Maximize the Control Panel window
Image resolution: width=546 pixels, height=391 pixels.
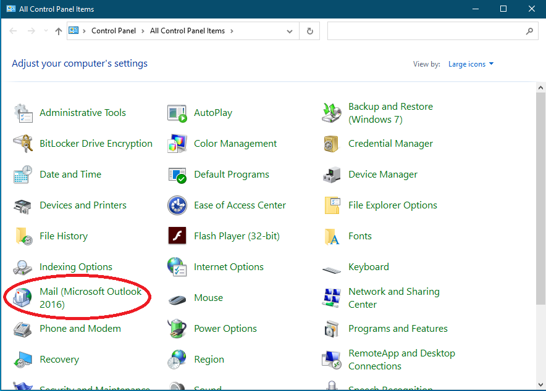(503, 9)
